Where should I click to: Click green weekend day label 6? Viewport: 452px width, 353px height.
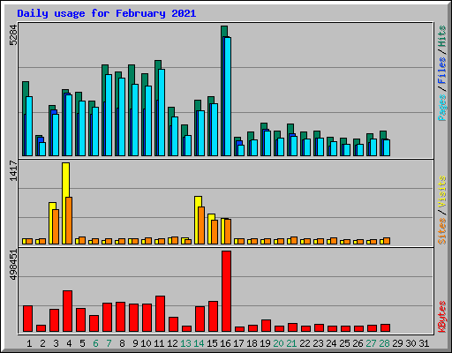(x=95, y=343)
